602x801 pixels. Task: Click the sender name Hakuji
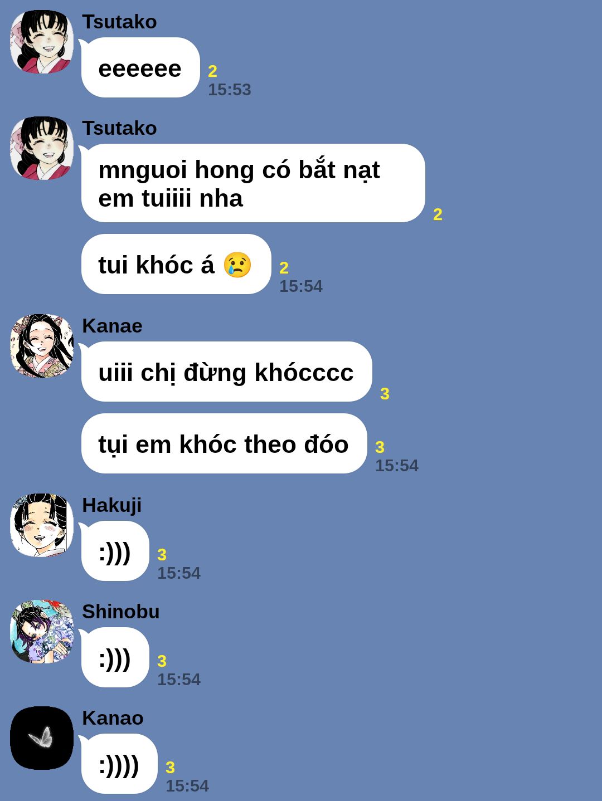point(111,505)
